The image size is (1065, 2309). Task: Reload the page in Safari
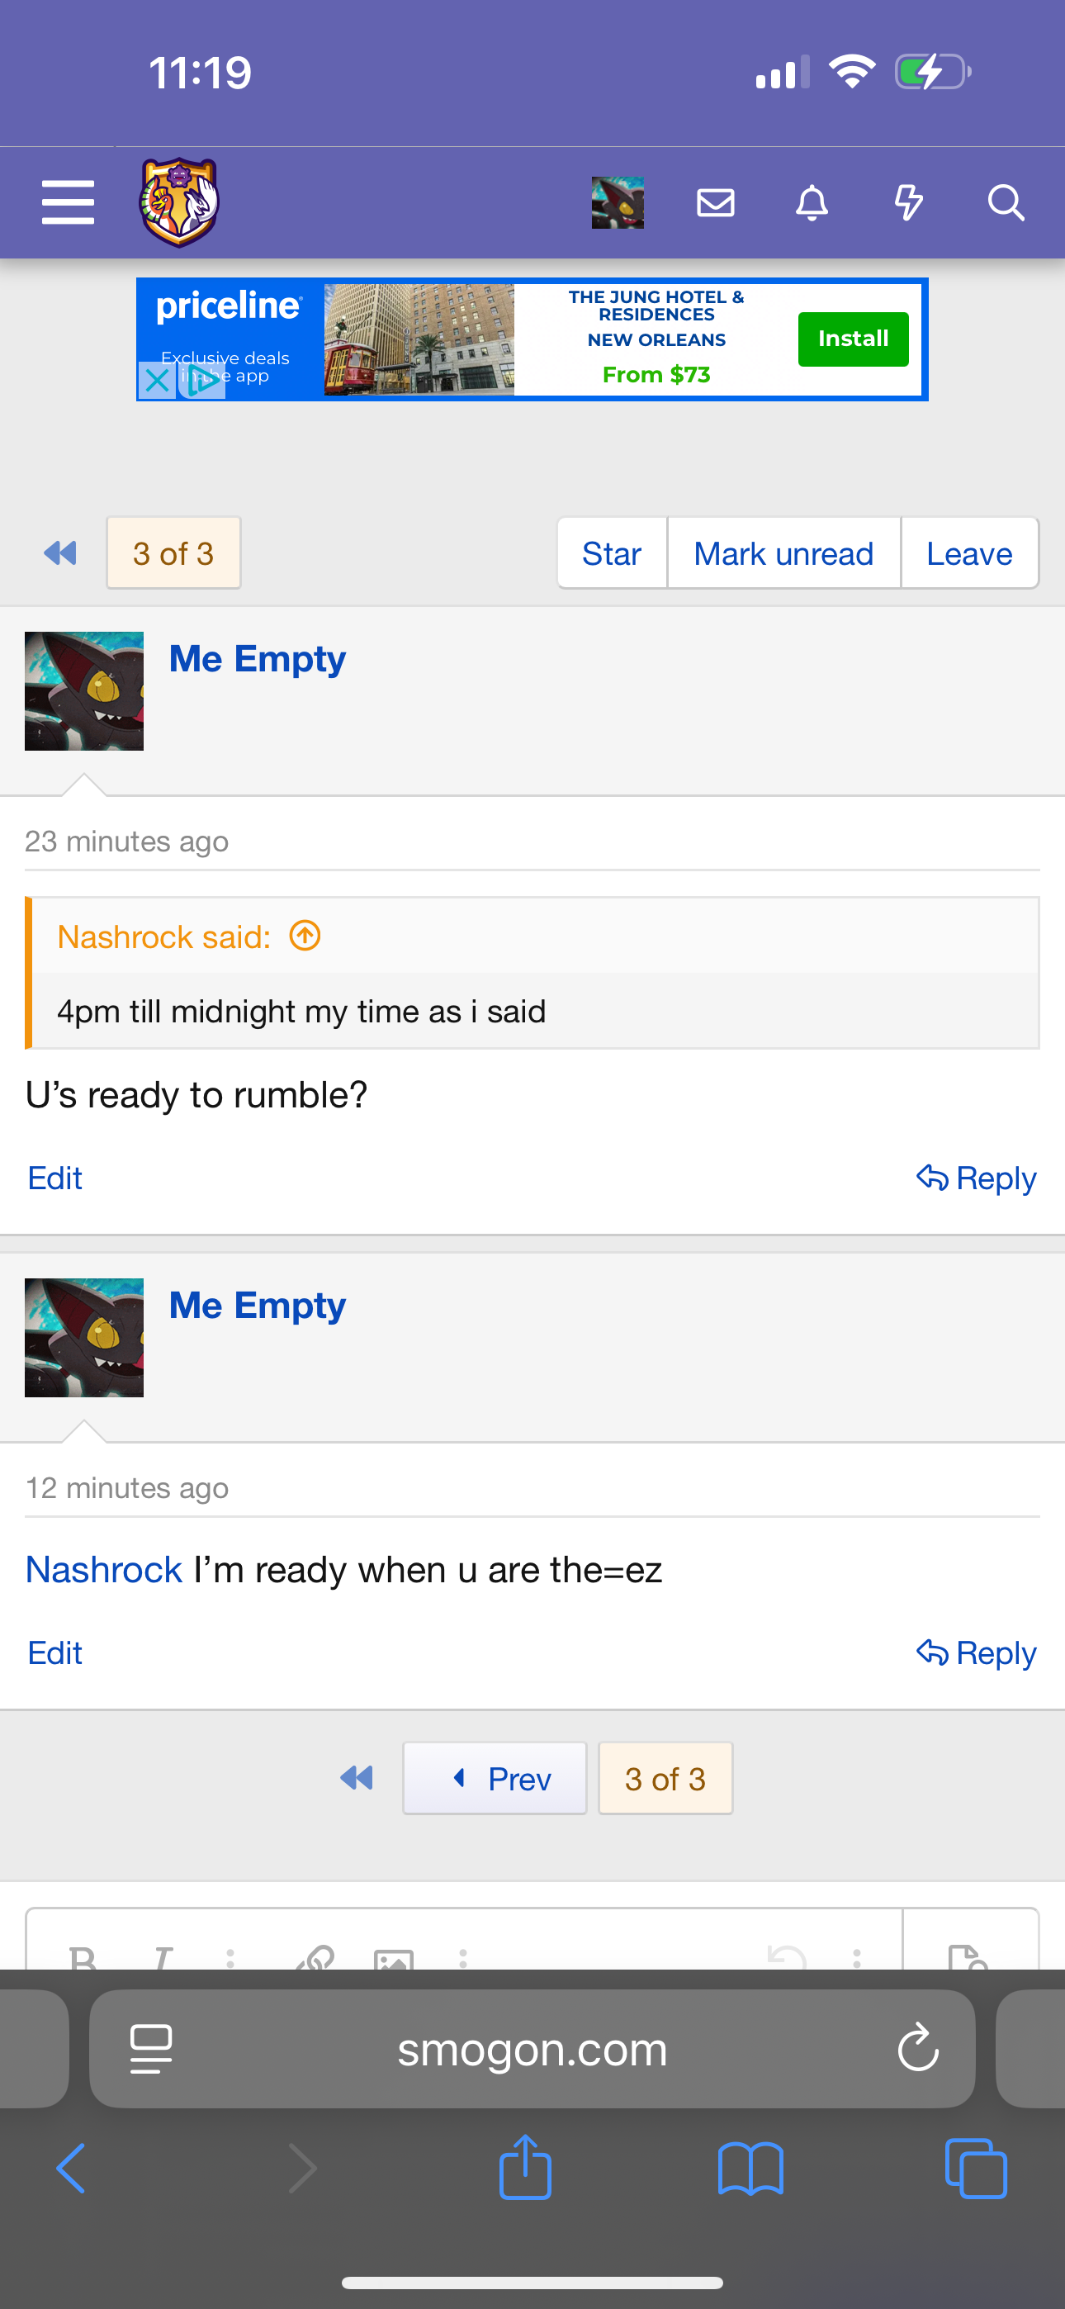(x=918, y=2048)
